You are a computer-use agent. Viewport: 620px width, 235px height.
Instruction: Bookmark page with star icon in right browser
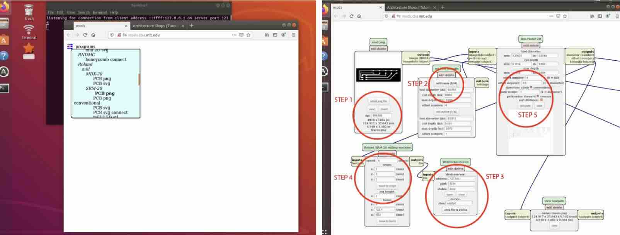(x=565, y=16)
